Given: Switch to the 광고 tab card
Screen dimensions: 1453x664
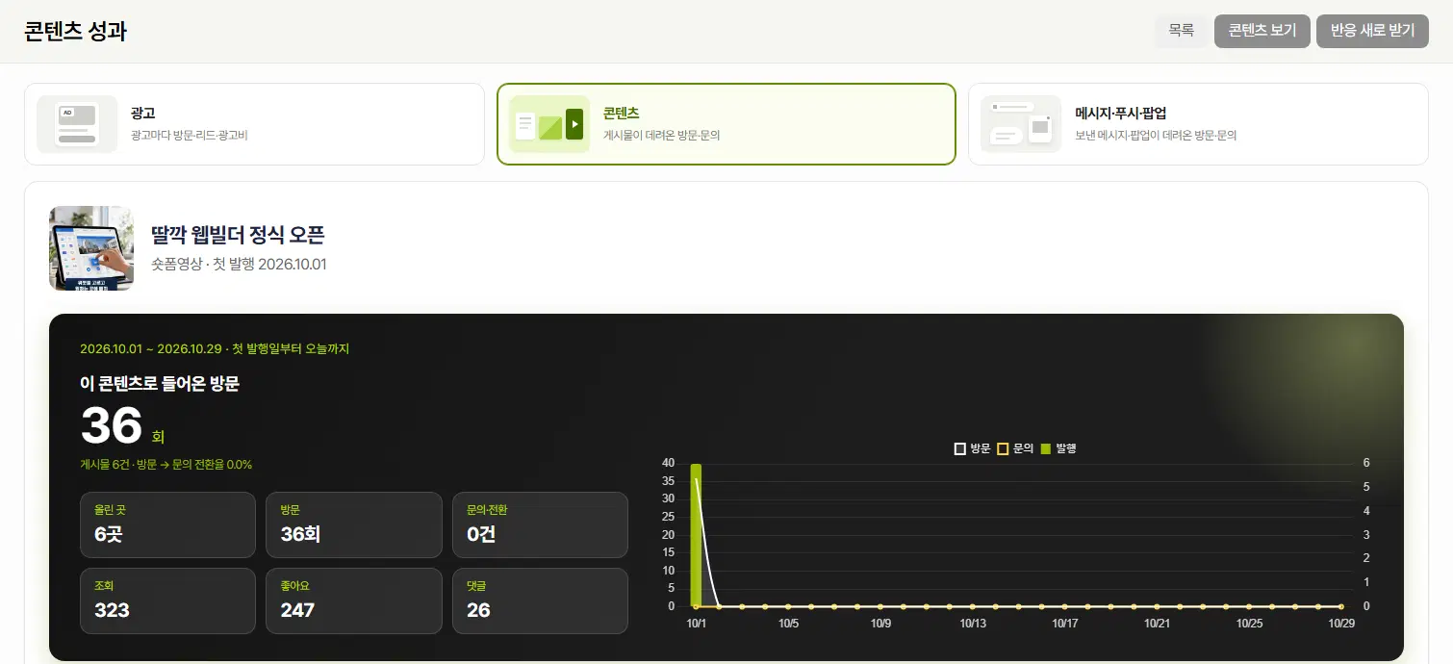Looking at the screenshot, I should (254, 124).
